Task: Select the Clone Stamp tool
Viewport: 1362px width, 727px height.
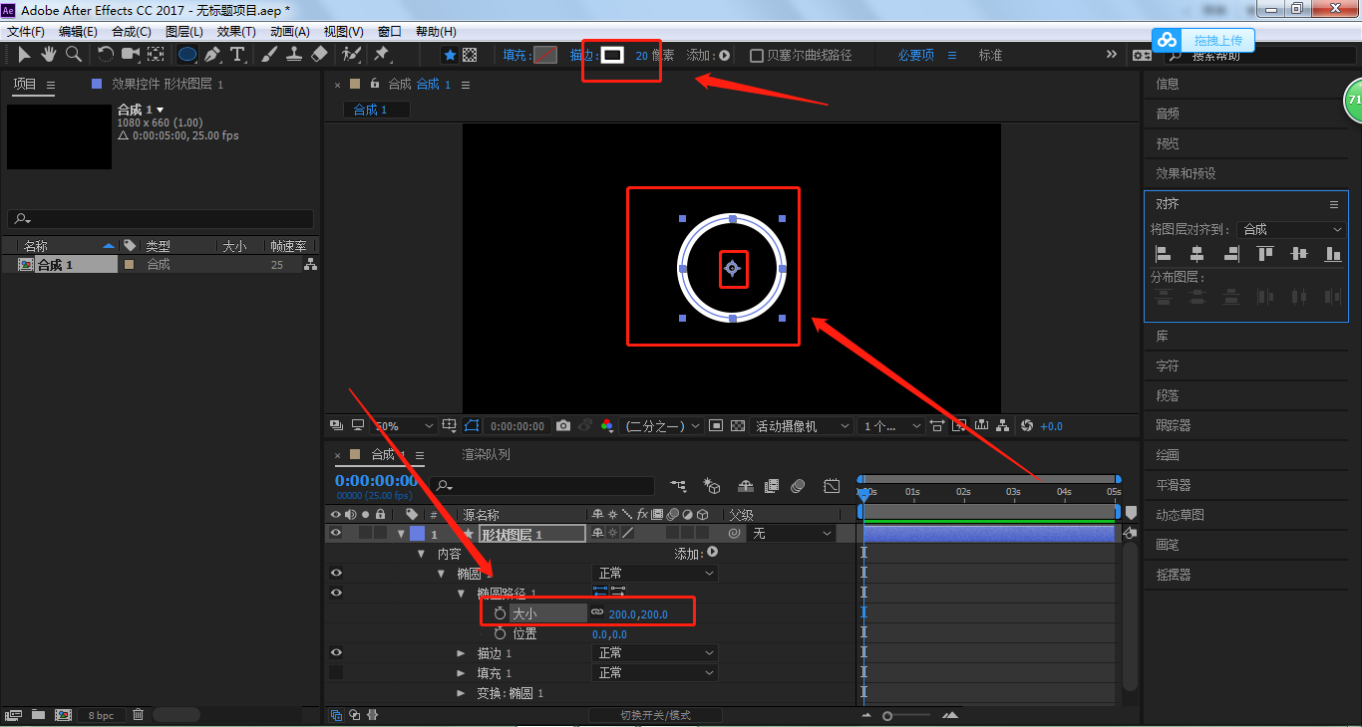Action: click(294, 55)
